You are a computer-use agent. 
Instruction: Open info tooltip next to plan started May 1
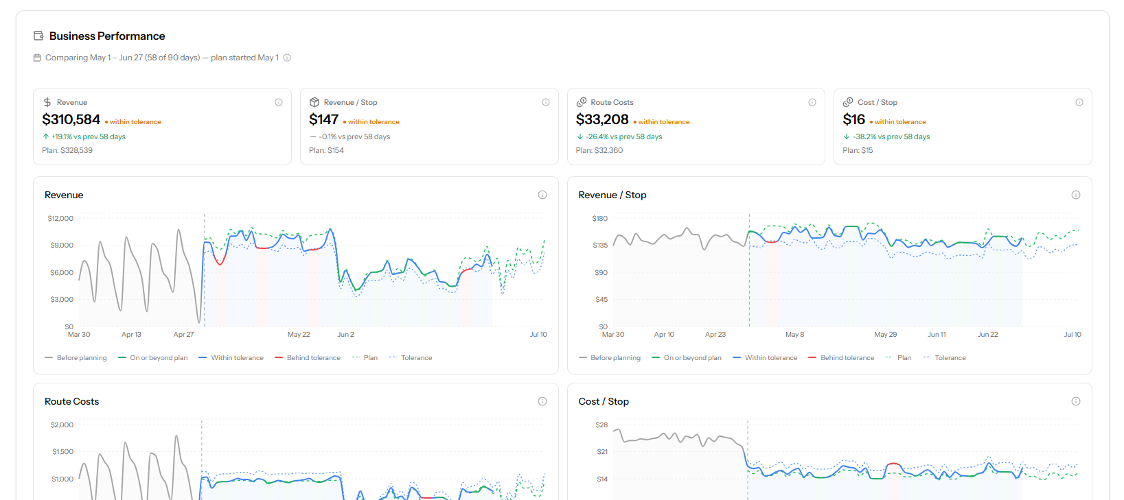coord(287,58)
